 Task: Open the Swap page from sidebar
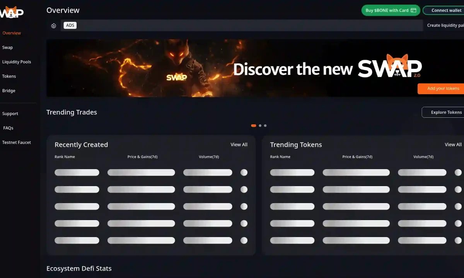point(8,47)
